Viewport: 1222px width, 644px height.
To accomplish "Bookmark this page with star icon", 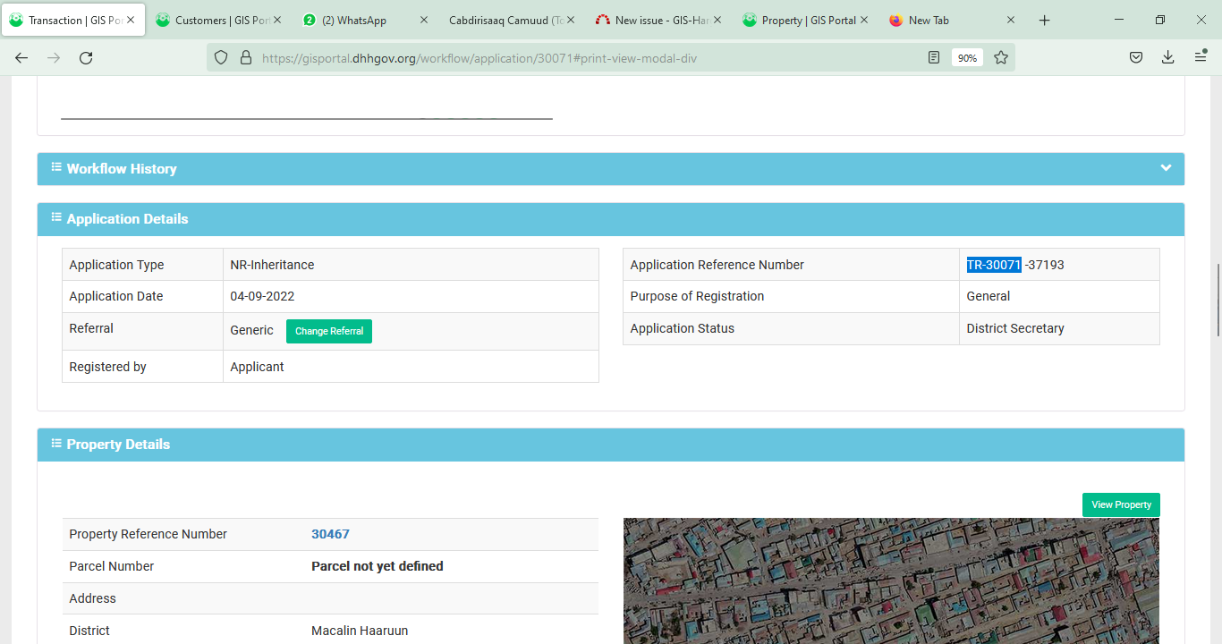I will click(x=1001, y=57).
